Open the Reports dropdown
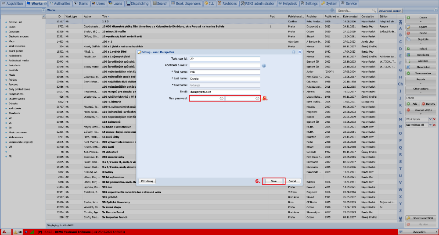 (x=421, y=81)
